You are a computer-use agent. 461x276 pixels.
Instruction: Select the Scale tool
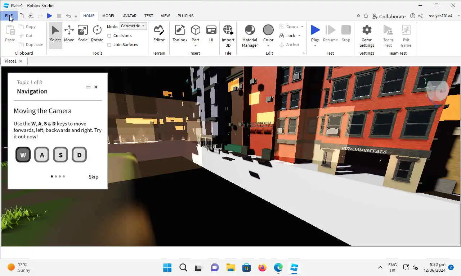83,33
